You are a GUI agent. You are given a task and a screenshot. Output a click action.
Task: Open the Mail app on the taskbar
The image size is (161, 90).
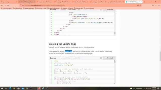(x=23, y=88)
